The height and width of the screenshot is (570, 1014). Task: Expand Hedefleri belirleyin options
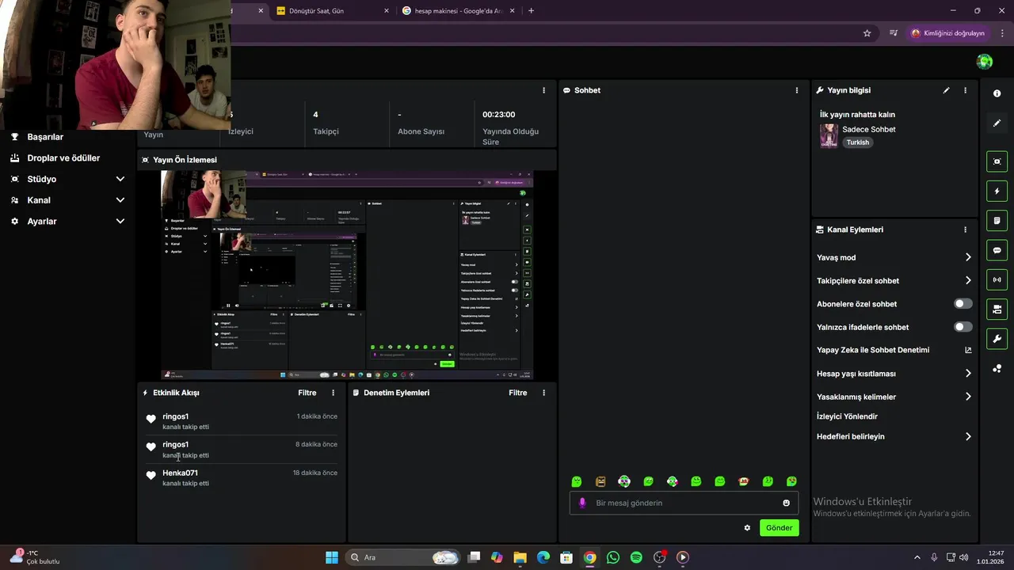tap(968, 436)
